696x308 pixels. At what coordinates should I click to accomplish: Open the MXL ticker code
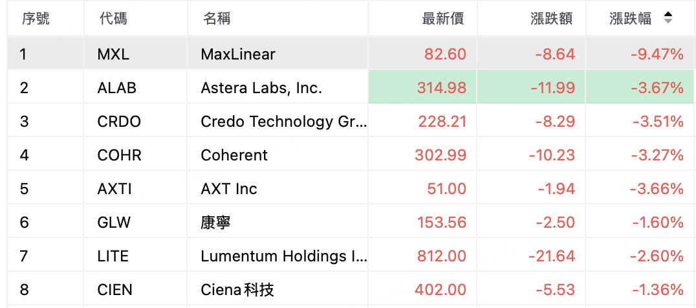click(x=113, y=54)
